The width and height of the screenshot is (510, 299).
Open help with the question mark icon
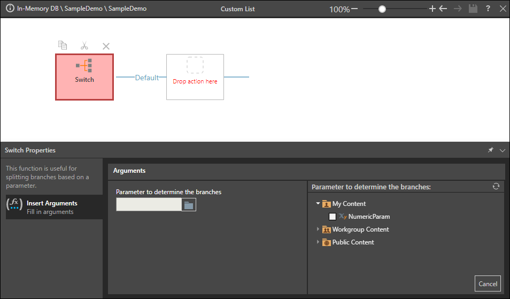click(x=488, y=9)
